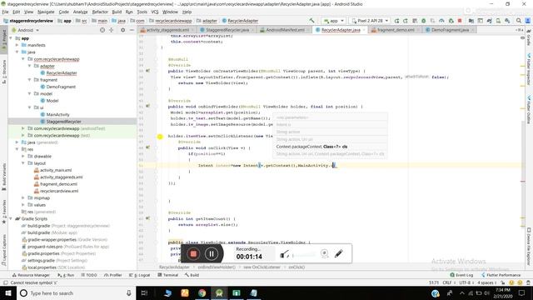Click RecyclerAdapter breadcrumb in navigation bar

(240, 21)
